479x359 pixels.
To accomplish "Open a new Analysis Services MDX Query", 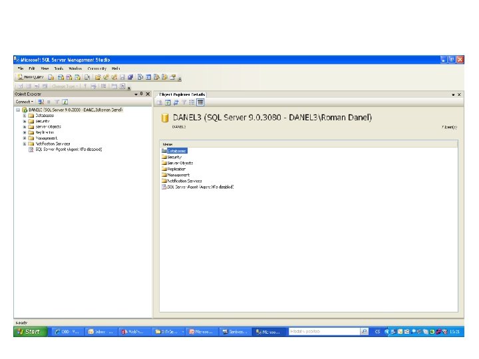I will (x=61, y=77).
